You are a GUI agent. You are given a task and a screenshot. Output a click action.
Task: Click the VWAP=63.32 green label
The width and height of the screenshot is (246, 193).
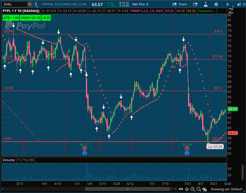30,18
